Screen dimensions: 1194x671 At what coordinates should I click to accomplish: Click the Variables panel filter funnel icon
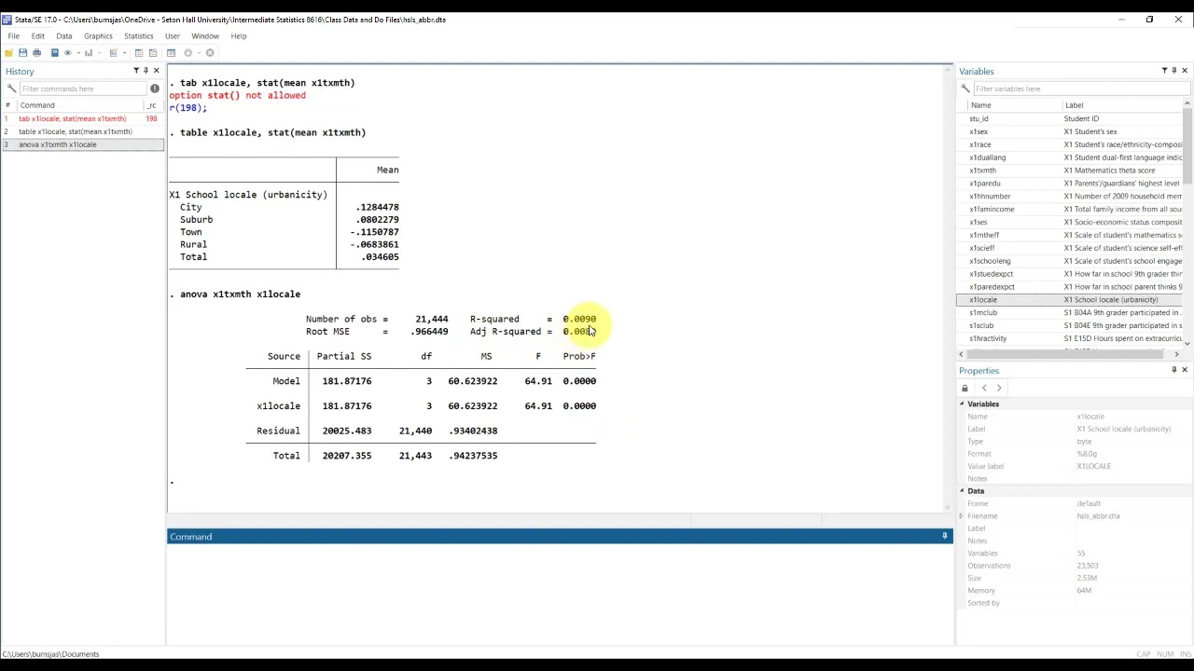pos(1164,71)
